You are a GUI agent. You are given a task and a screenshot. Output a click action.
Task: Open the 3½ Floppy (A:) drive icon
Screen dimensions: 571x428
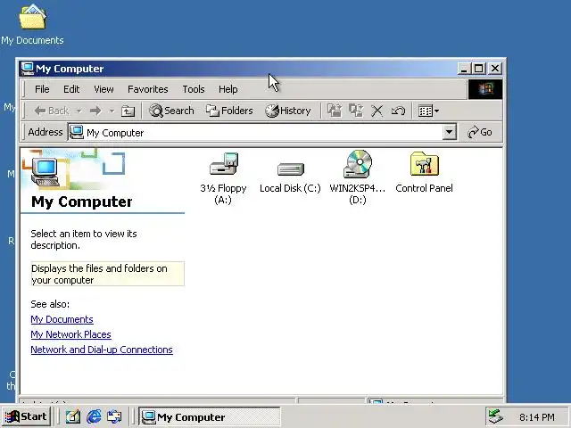[223, 177]
